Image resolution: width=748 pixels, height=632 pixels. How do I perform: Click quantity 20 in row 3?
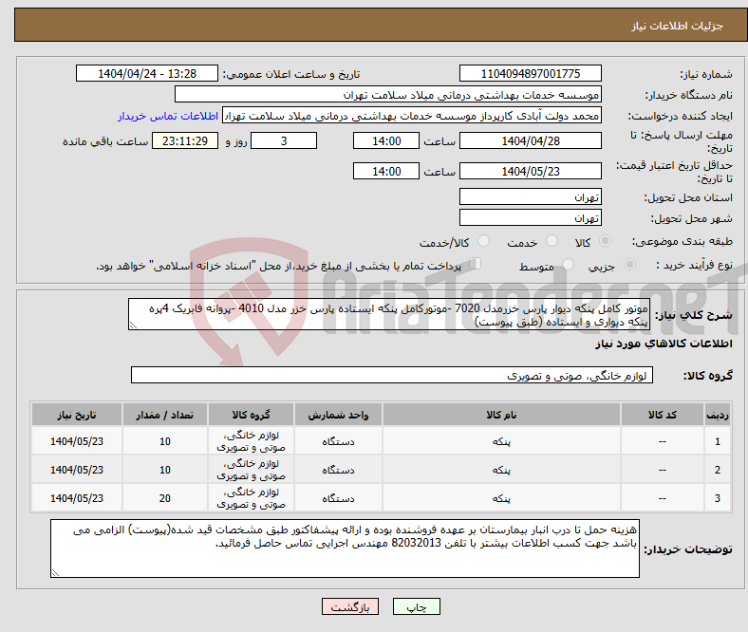tap(164, 498)
